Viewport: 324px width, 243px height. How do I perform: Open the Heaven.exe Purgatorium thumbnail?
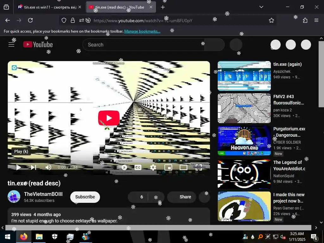[x=244, y=140]
